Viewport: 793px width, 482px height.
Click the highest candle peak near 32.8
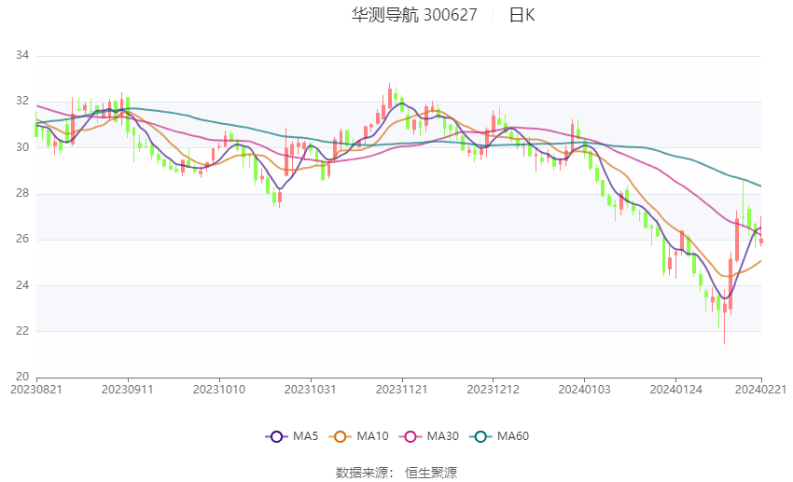pos(389,96)
